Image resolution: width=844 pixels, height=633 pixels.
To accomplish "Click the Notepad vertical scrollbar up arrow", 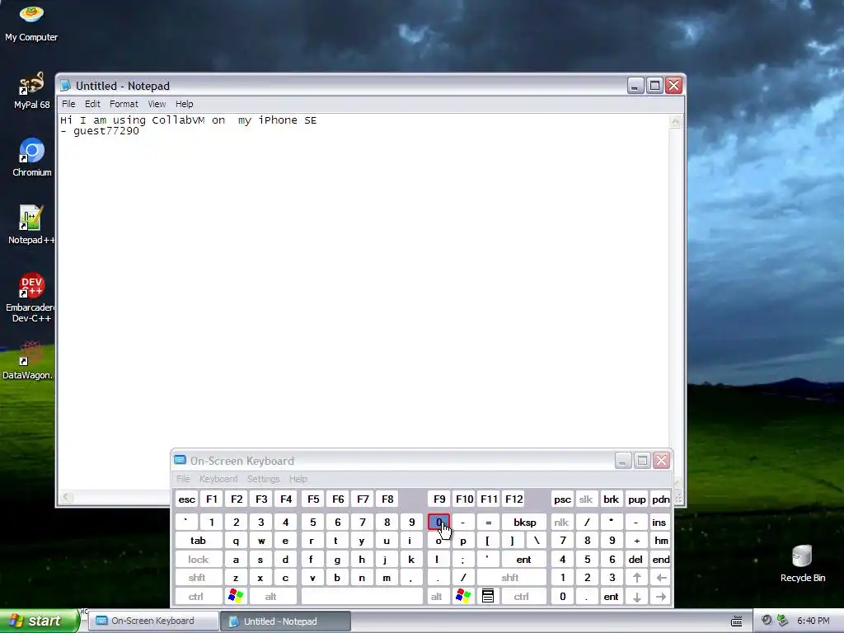I will (x=676, y=121).
